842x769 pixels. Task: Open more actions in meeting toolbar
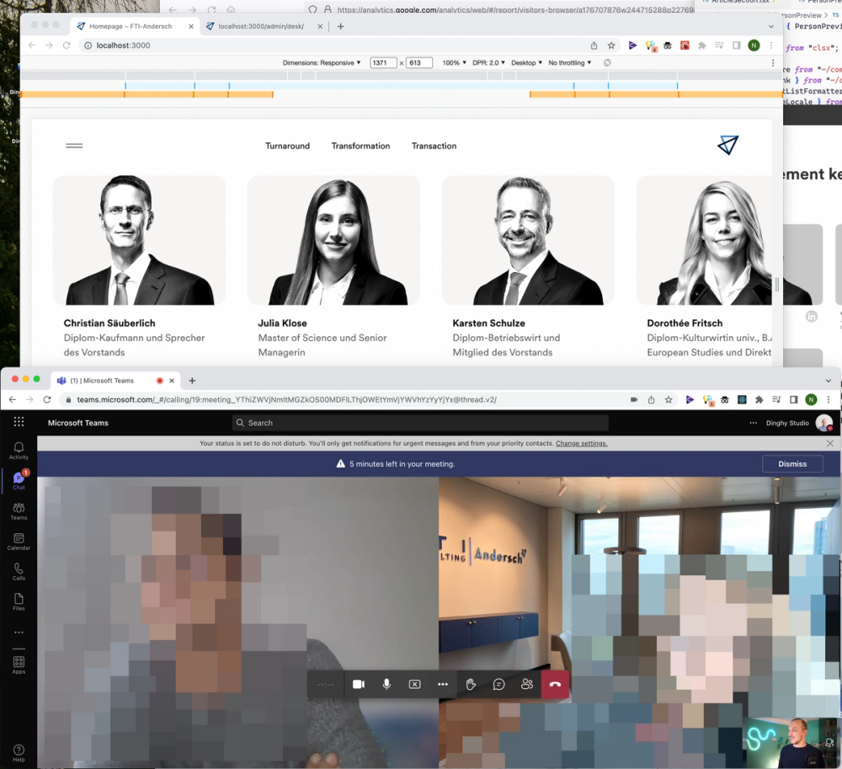pos(443,684)
